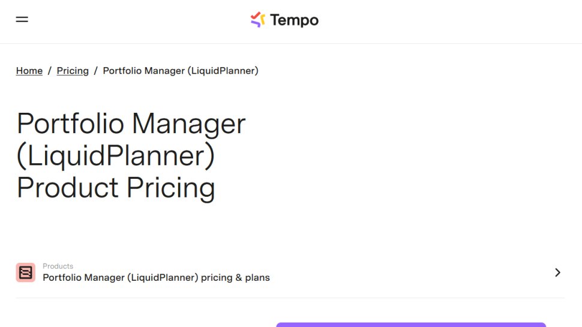
Task: Click the divider line below products row
Action: [x=290, y=298]
